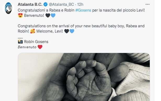Screen dimensions: 161x101
Task: Click the italic Benvenuto caption
Action: click(27, 47)
